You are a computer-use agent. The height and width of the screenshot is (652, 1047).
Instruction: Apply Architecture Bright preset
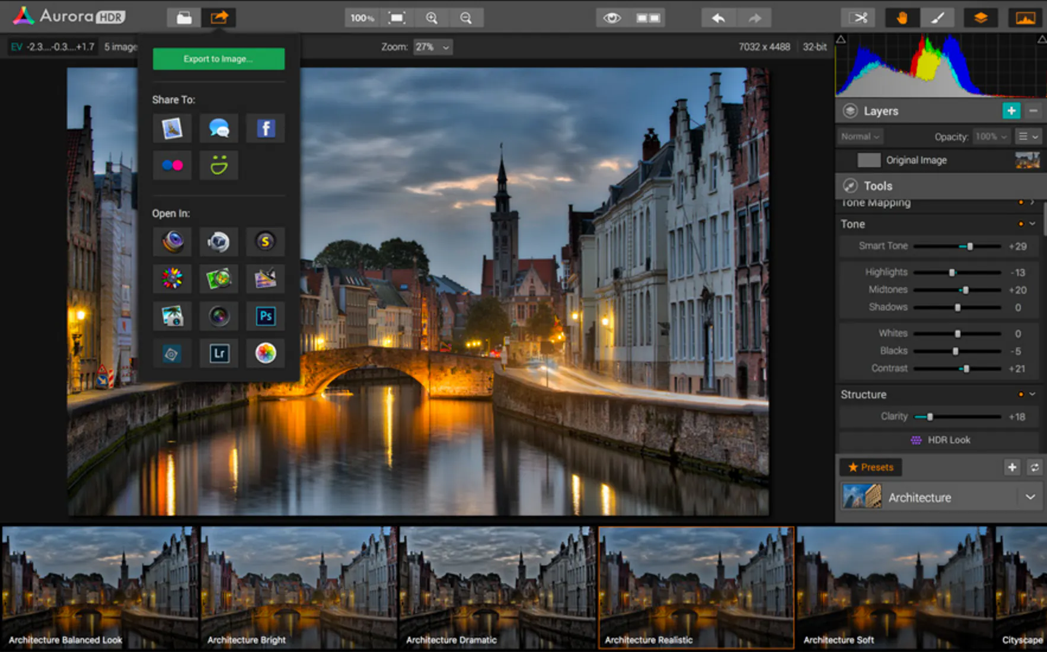coord(298,587)
